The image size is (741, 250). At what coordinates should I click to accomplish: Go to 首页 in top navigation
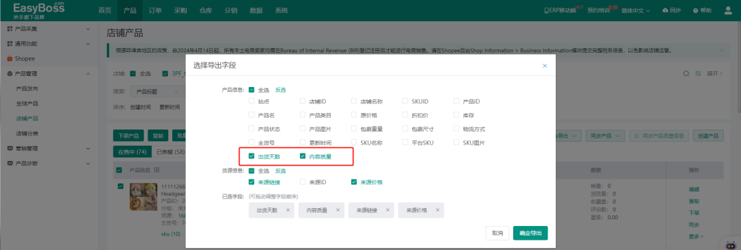[x=105, y=10]
